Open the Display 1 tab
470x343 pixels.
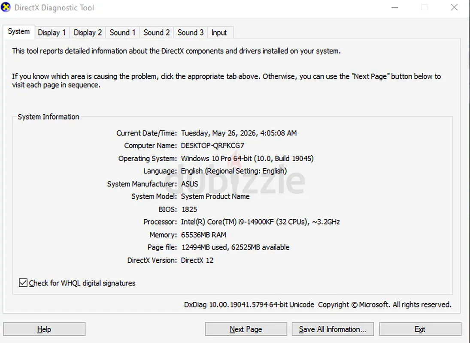(x=52, y=33)
